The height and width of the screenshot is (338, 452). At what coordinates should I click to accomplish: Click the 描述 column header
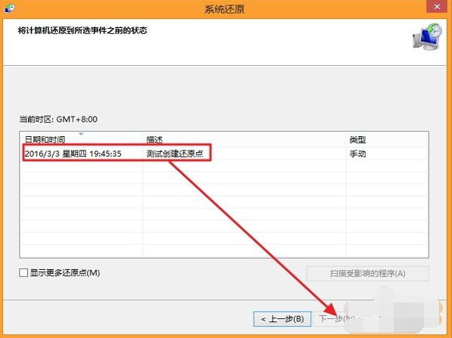[x=244, y=139]
